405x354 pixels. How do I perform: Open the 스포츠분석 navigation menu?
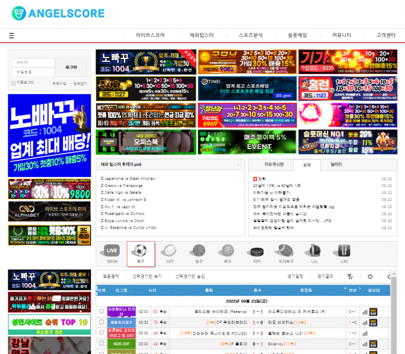point(251,35)
